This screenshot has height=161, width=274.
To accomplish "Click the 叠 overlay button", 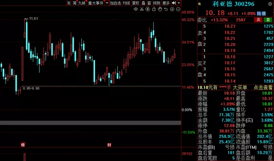I will click(143, 3).
